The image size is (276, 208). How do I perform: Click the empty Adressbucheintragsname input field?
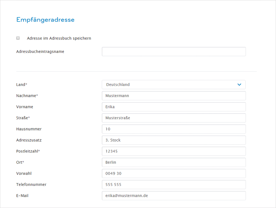(x=174, y=52)
